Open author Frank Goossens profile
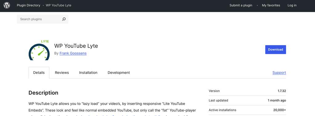Viewport: 315px width, 116px height. pos(73,53)
